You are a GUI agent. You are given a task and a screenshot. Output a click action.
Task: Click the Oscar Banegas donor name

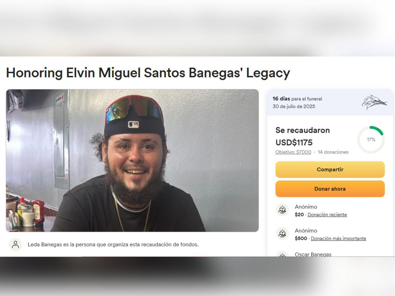tap(313, 254)
